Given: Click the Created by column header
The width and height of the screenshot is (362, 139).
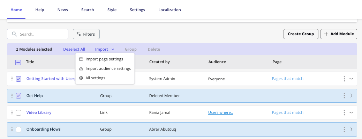Looking at the screenshot, I should point(159,62).
